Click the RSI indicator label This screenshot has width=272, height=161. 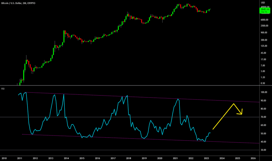point(3,89)
